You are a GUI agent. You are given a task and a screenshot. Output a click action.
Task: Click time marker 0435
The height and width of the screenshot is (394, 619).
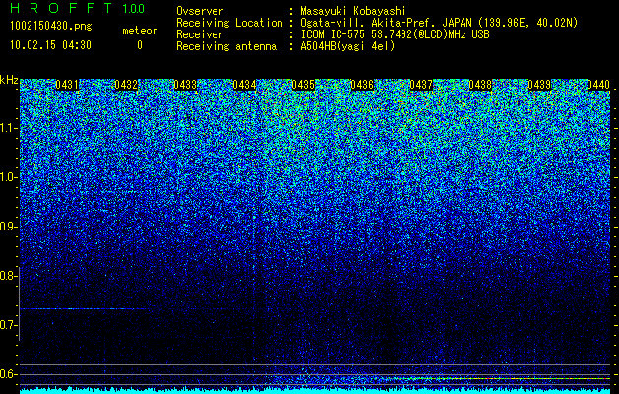pos(303,85)
